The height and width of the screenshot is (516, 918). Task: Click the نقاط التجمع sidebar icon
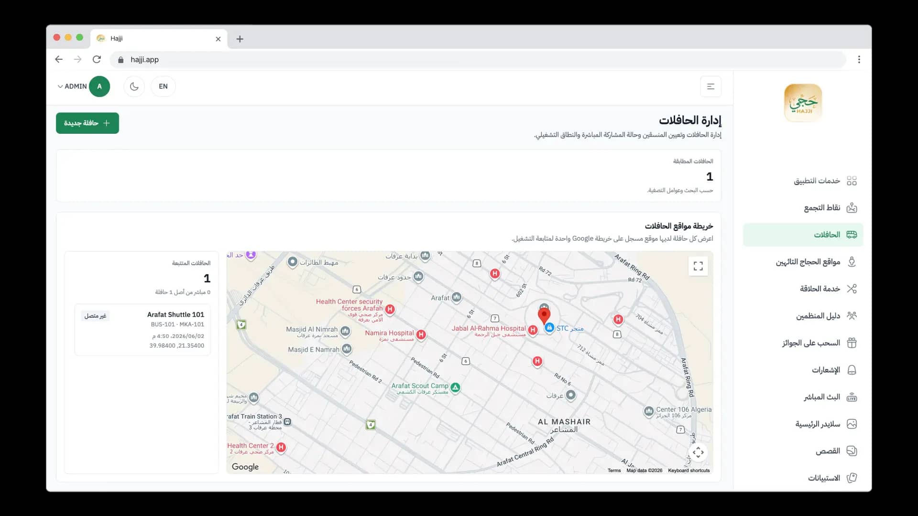(852, 208)
